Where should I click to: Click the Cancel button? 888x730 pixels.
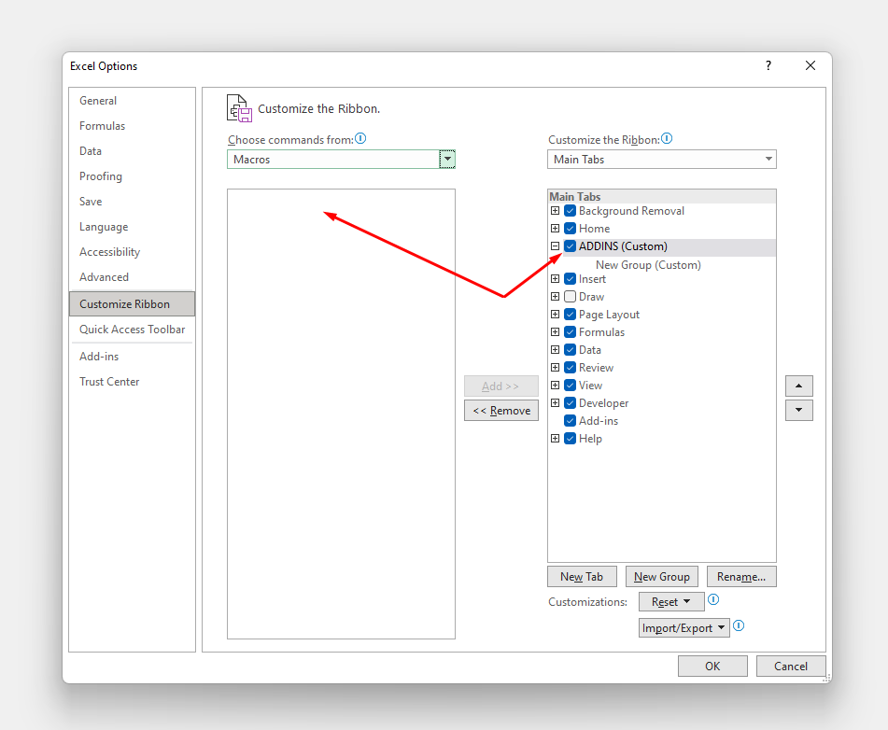791,666
